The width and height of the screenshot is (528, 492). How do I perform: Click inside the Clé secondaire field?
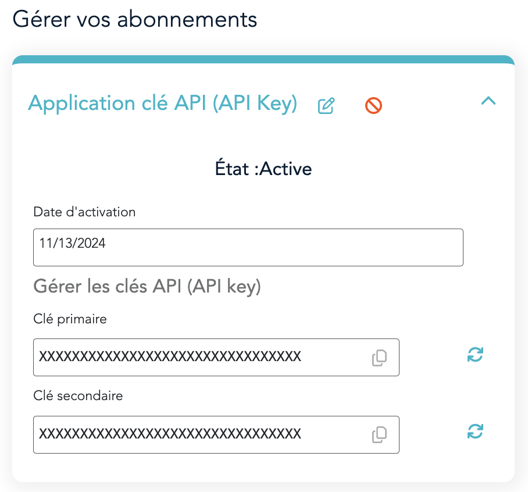click(x=198, y=434)
